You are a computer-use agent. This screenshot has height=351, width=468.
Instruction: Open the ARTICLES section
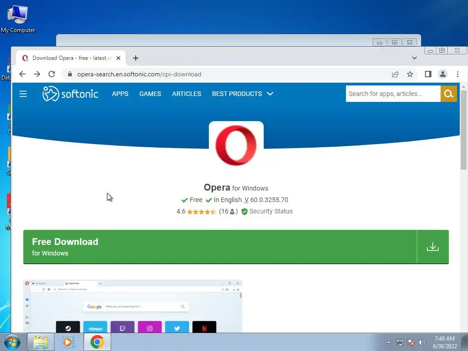(186, 94)
